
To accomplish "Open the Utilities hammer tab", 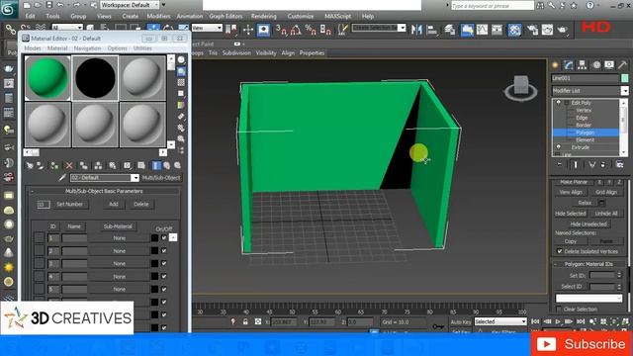I will (622, 65).
